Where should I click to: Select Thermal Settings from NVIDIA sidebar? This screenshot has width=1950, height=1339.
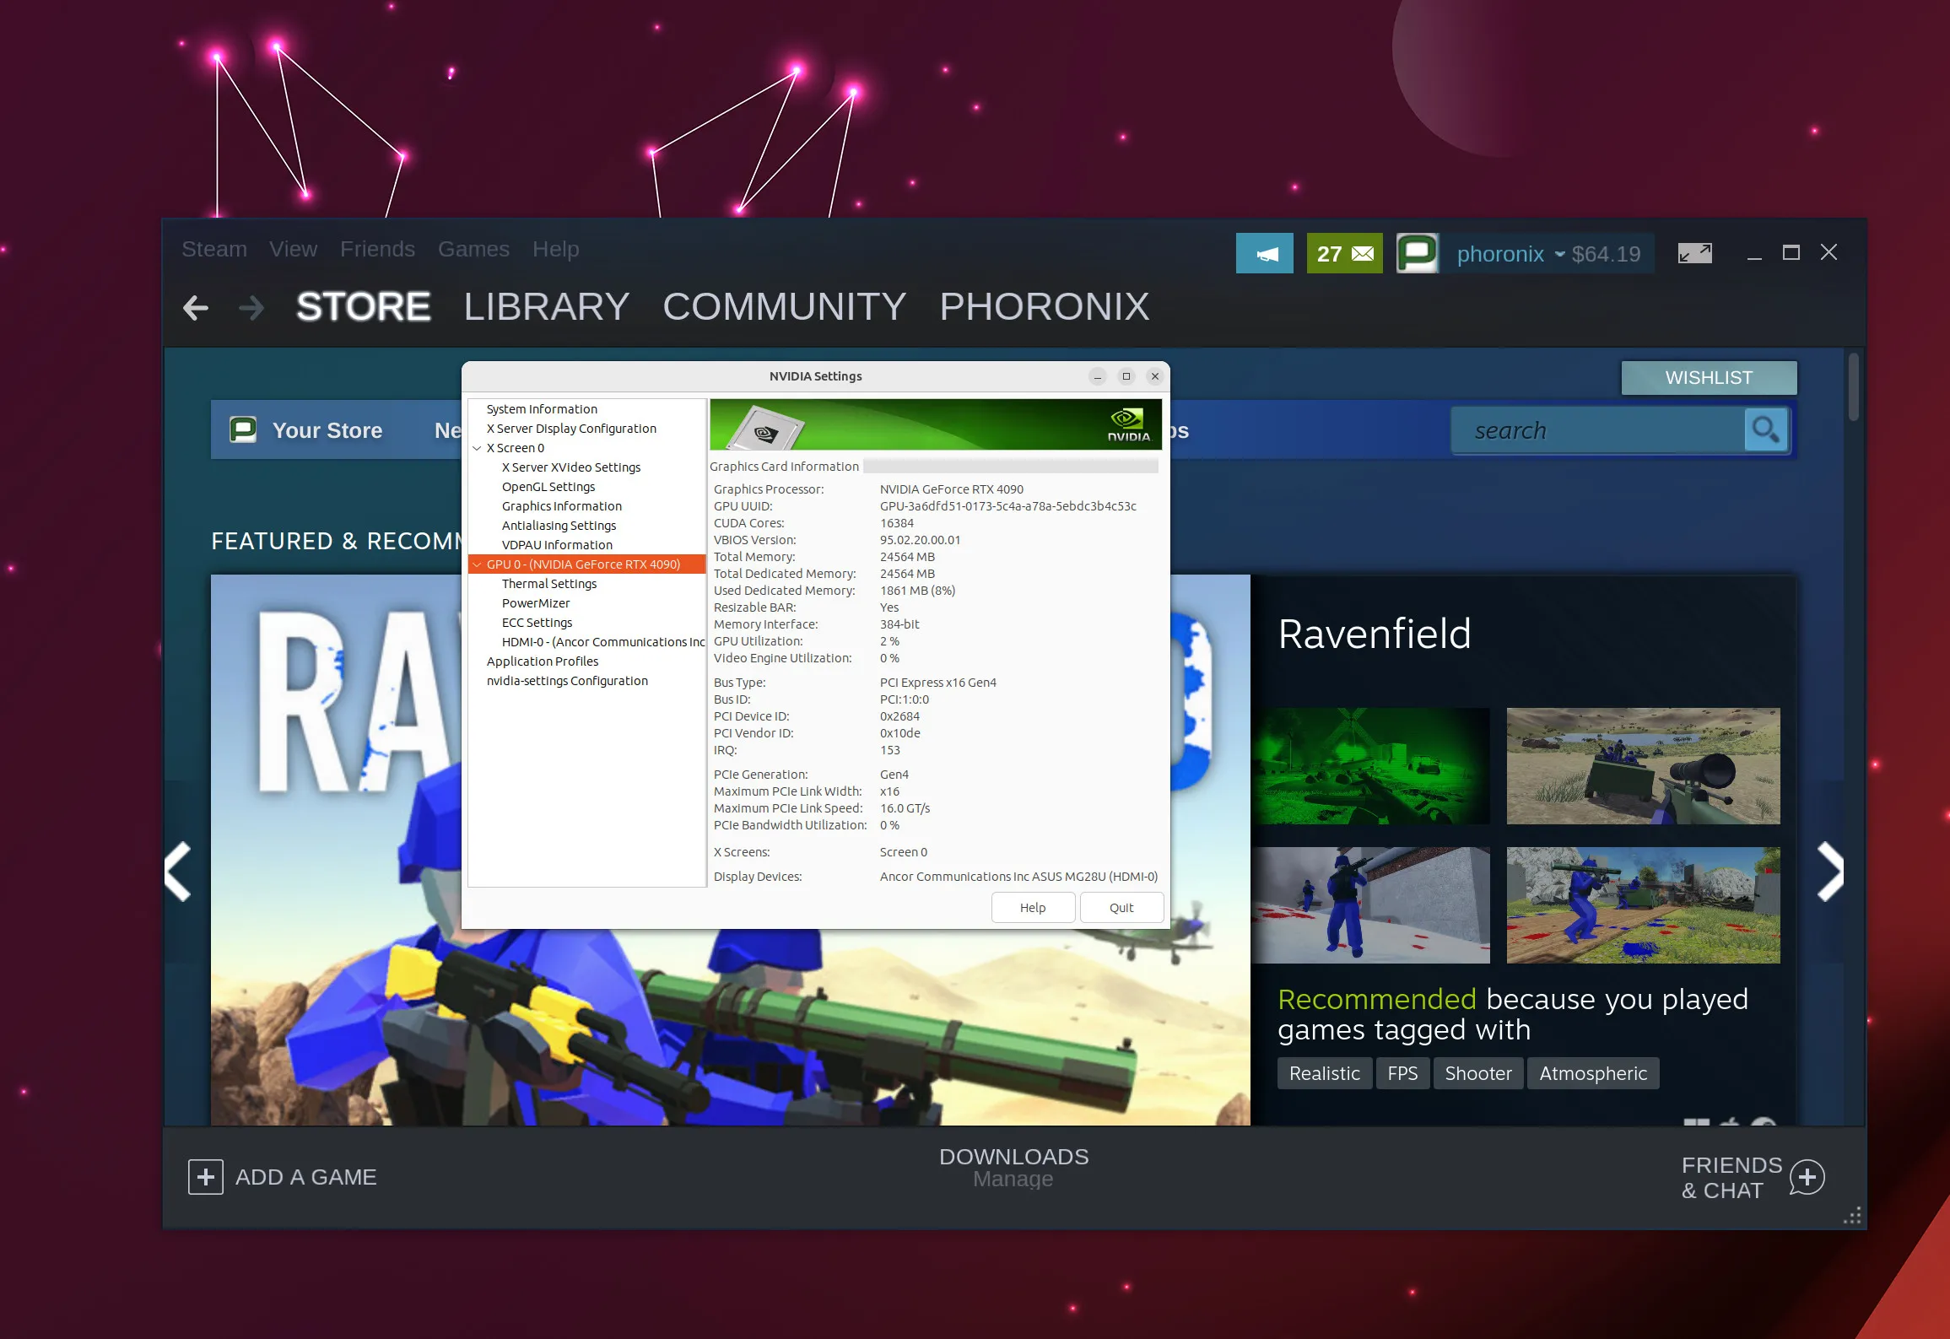pyautogui.click(x=551, y=582)
